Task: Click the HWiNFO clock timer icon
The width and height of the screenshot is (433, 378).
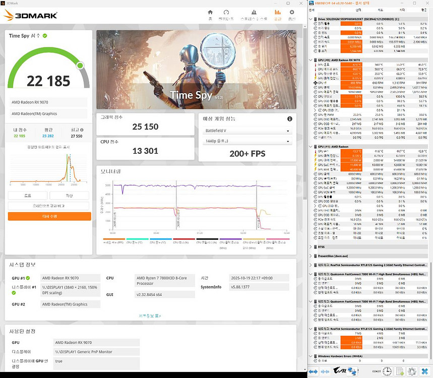Action: (x=387, y=371)
